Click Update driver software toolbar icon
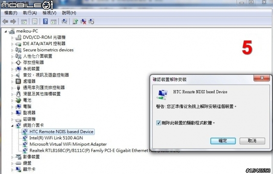This screenshot has width=273, height=174. click(x=75, y=21)
